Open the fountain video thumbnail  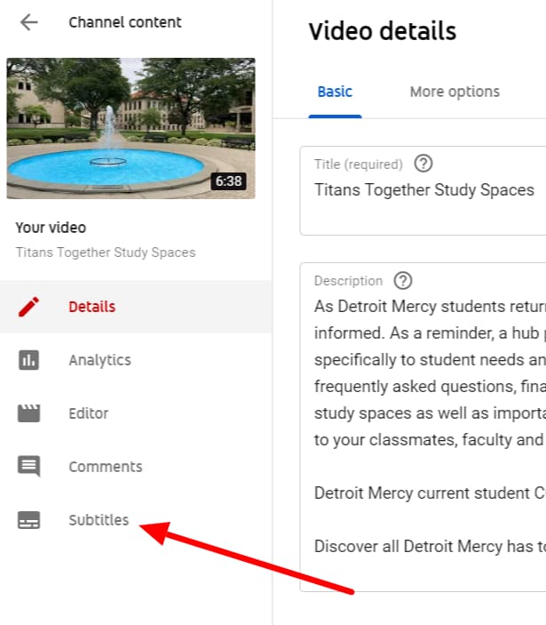point(131,128)
